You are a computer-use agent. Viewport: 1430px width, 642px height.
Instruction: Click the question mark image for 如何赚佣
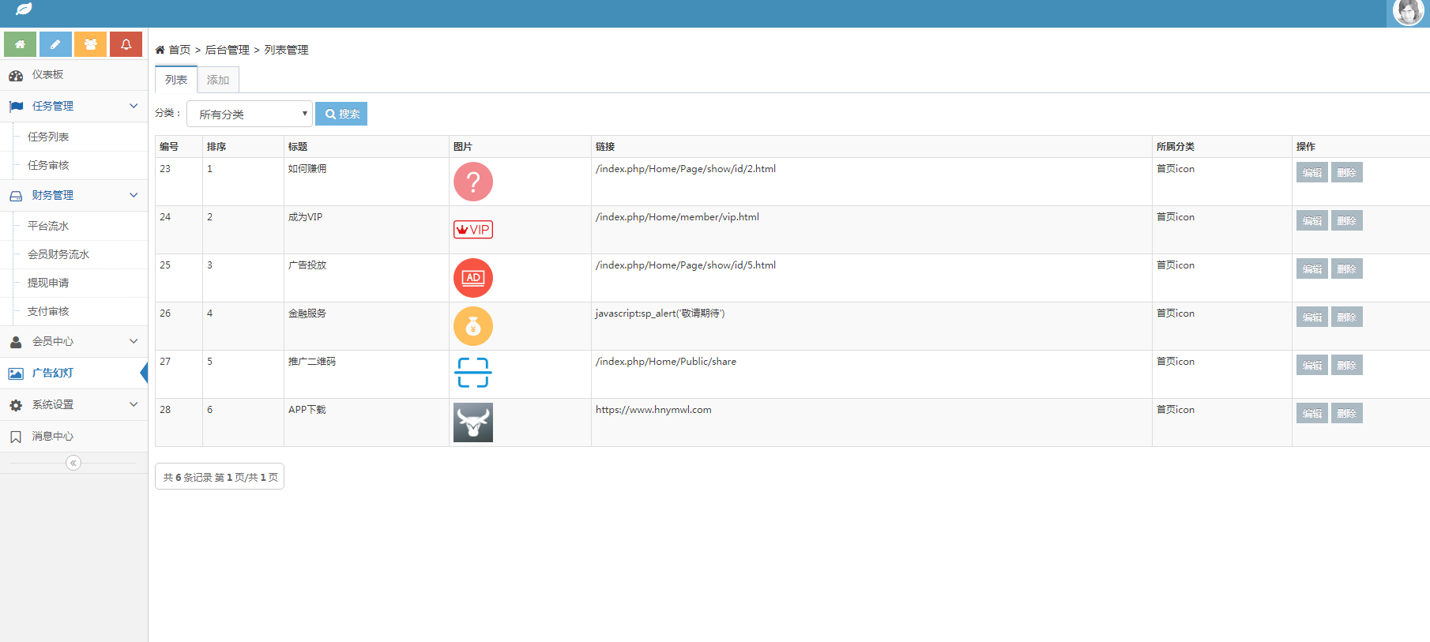click(x=472, y=182)
